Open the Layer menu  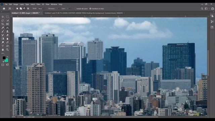point(21,4)
